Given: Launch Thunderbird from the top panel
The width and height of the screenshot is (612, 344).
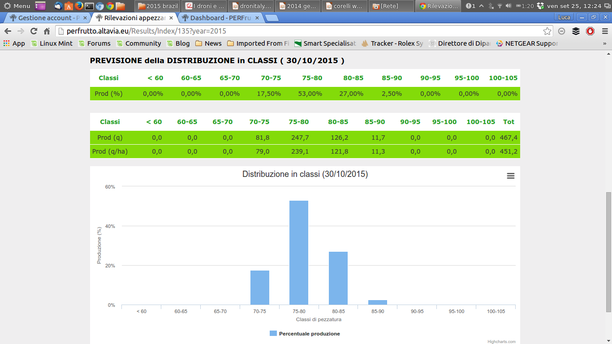Looking at the screenshot, I should [58, 6].
